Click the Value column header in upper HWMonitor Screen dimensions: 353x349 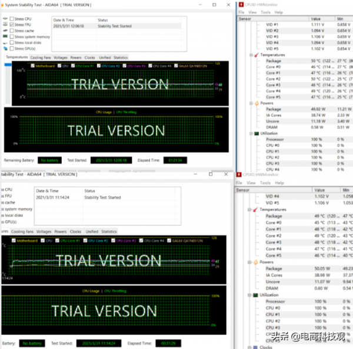[x=319, y=18]
